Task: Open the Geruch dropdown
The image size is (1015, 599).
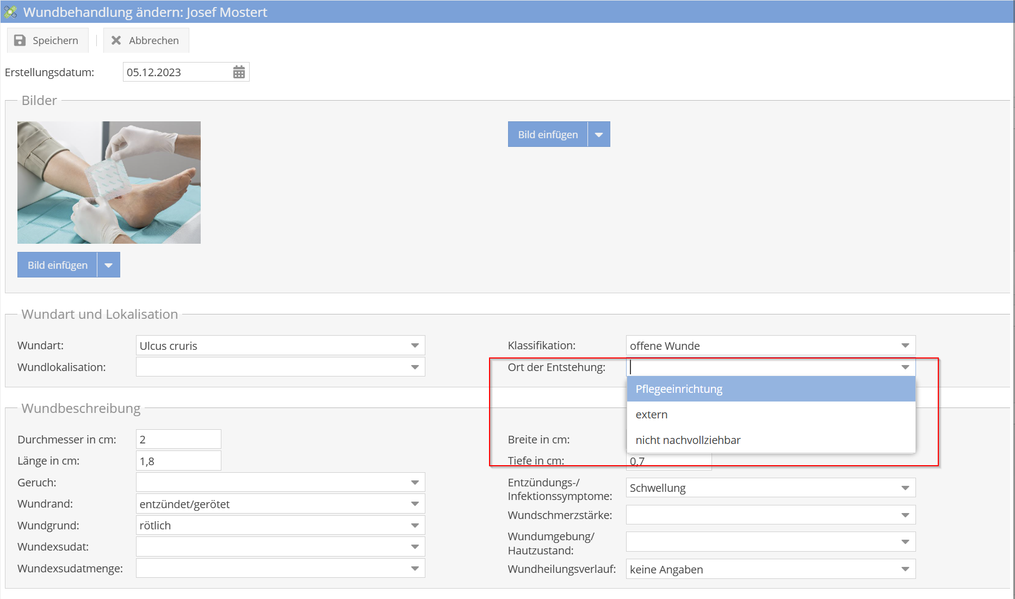Action: (x=415, y=483)
